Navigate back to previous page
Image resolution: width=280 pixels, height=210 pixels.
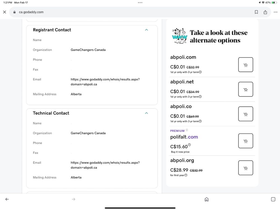coord(7,199)
